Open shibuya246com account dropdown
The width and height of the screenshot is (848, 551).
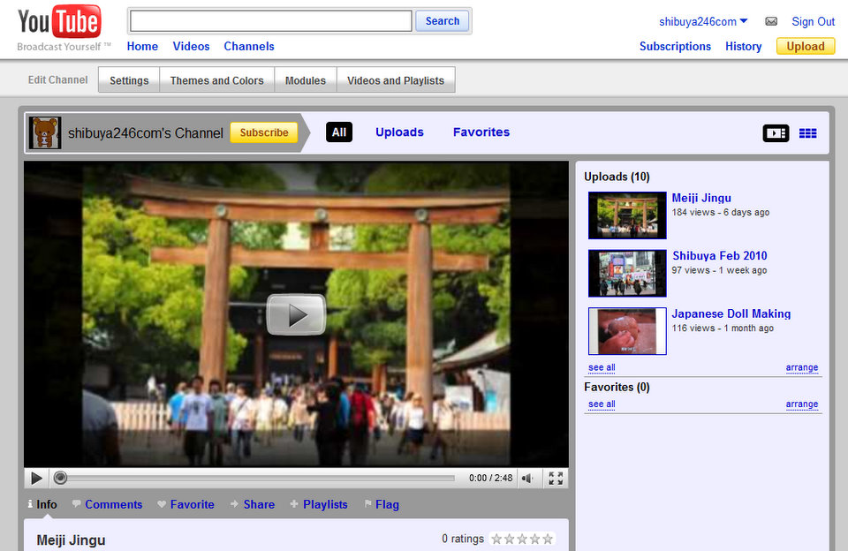click(703, 21)
